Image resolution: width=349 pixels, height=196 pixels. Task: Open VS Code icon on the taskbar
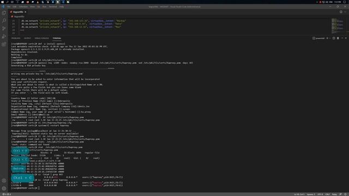[x=63, y=2]
